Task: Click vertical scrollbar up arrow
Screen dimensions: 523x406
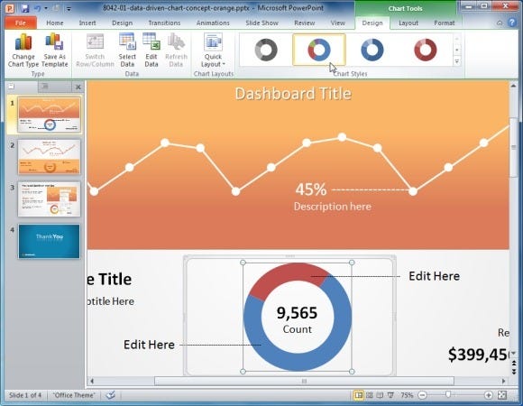Action: click(513, 86)
